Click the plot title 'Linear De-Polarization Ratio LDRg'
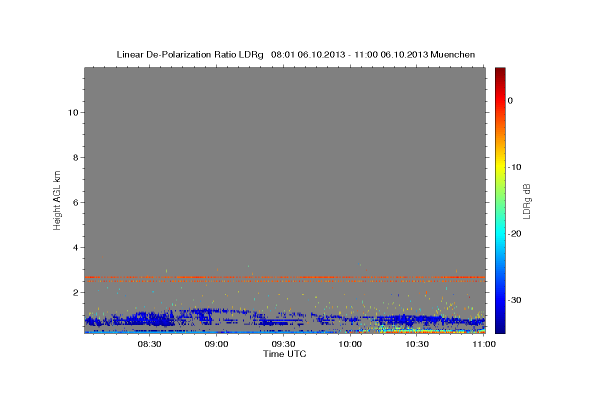Screen dimensions: 600x400 coord(190,54)
